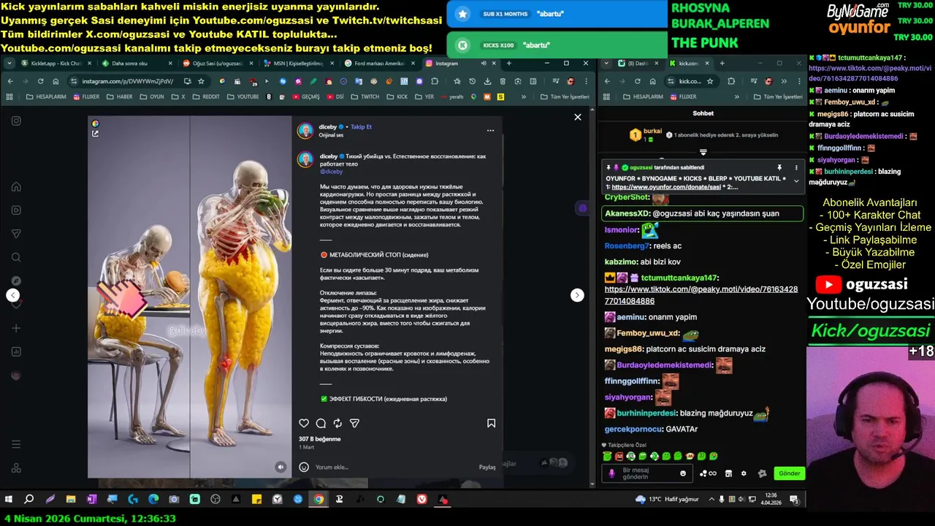The height and width of the screenshot is (526, 935).
Task: Open Kick chat settings gear
Action: (x=744, y=473)
